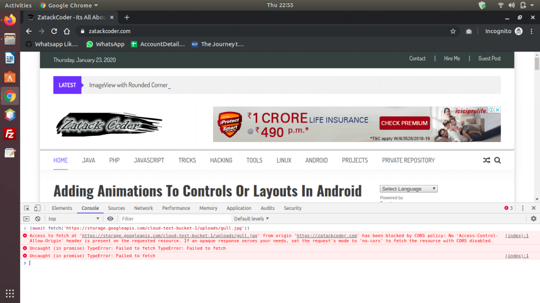Image resolution: width=540 pixels, height=303 pixels.
Task: Open the Default levels dropdown
Action: coord(252,219)
